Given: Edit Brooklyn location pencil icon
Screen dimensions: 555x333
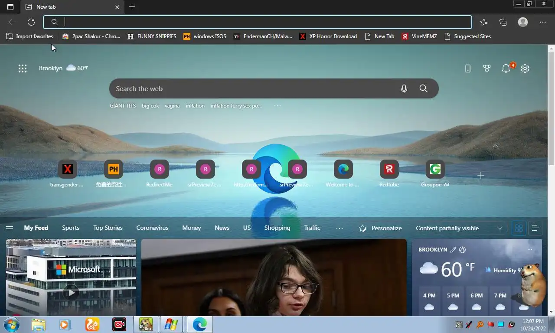Looking at the screenshot, I should point(453,250).
